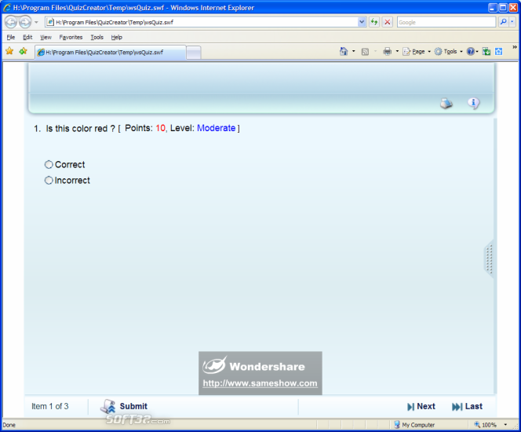This screenshot has width=521, height=432.
Task: Expand the zoom level dropdown arrow
Action: [x=505, y=425]
